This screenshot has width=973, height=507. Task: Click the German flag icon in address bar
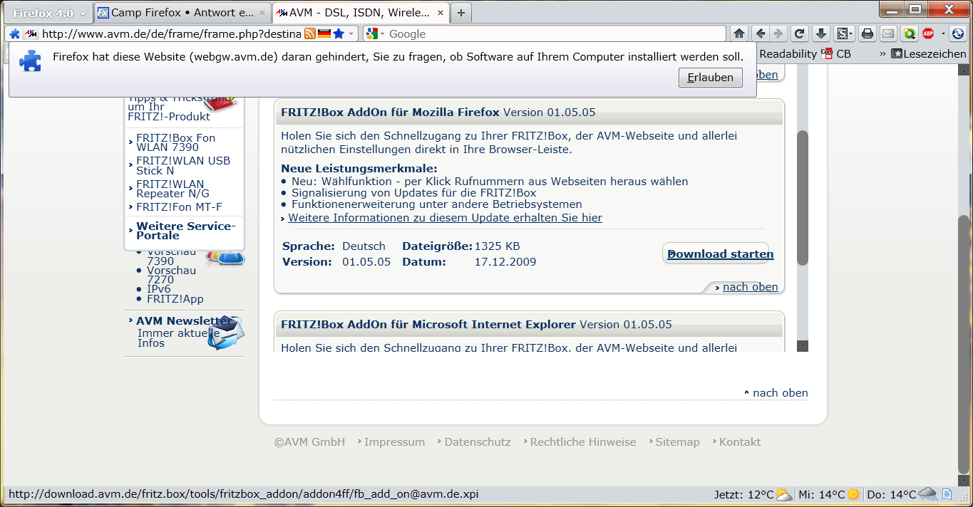[x=324, y=33]
